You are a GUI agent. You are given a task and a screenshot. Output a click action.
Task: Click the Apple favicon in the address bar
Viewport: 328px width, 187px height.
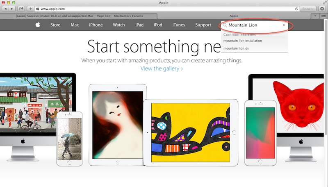pyautogui.click(x=38, y=9)
